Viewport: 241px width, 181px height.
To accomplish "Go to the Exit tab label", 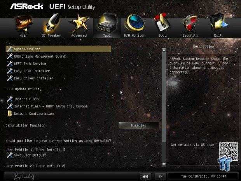I will [x=218, y=35].
